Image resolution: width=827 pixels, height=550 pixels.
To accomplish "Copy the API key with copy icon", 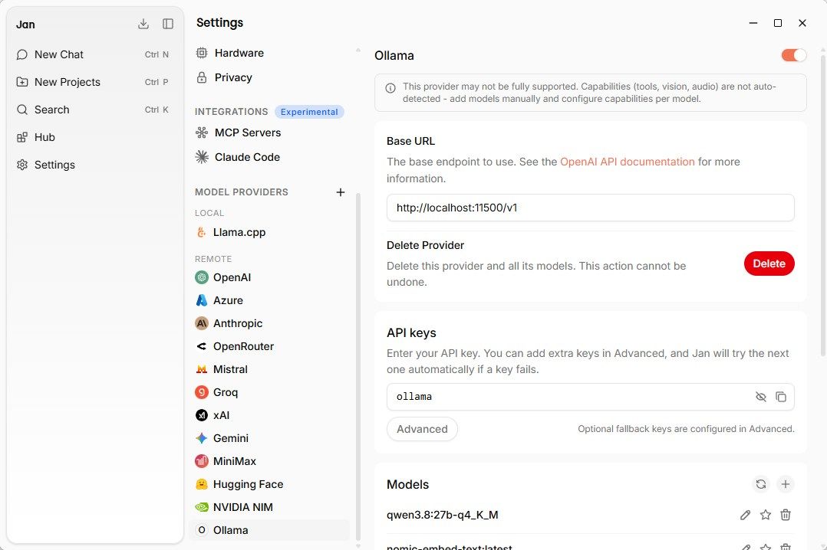I will point(781,397).
